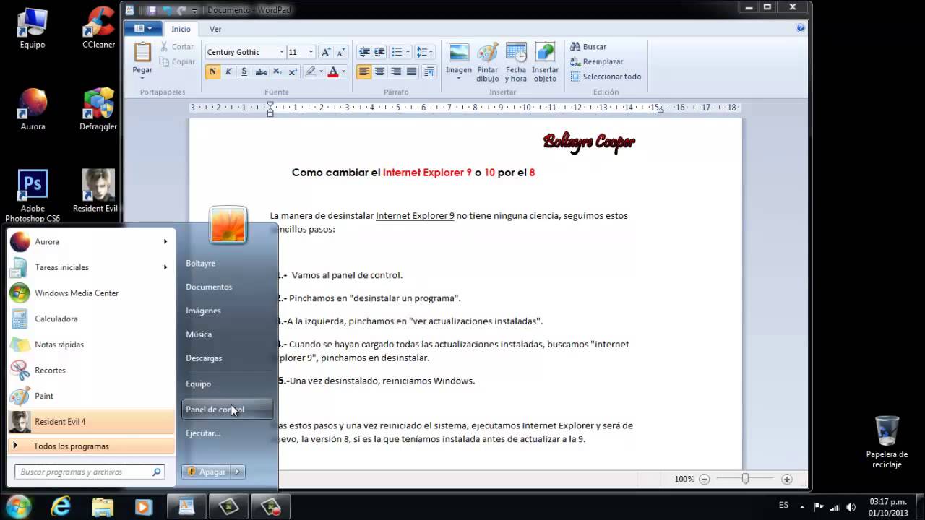The image size is (925, 520).
Task: Open WordPad help question icon
Action: coord(800,29)
